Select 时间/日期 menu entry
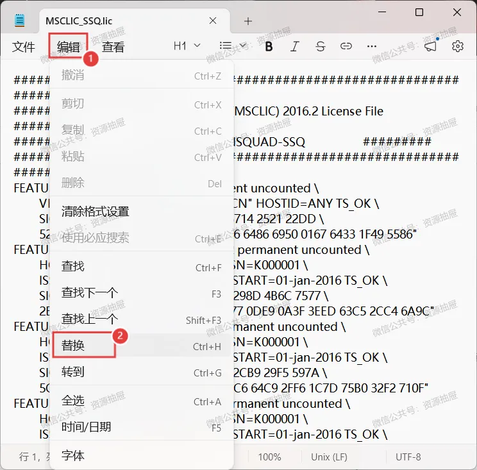477x470 pixels. coord(142,427)
